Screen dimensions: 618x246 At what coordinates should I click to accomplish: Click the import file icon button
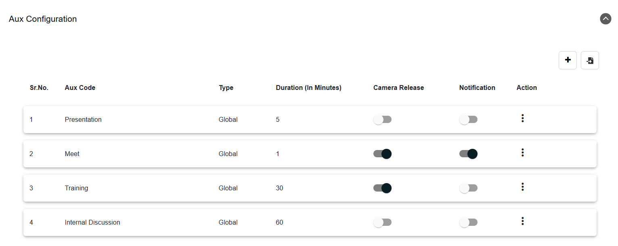tap(590, 60)
